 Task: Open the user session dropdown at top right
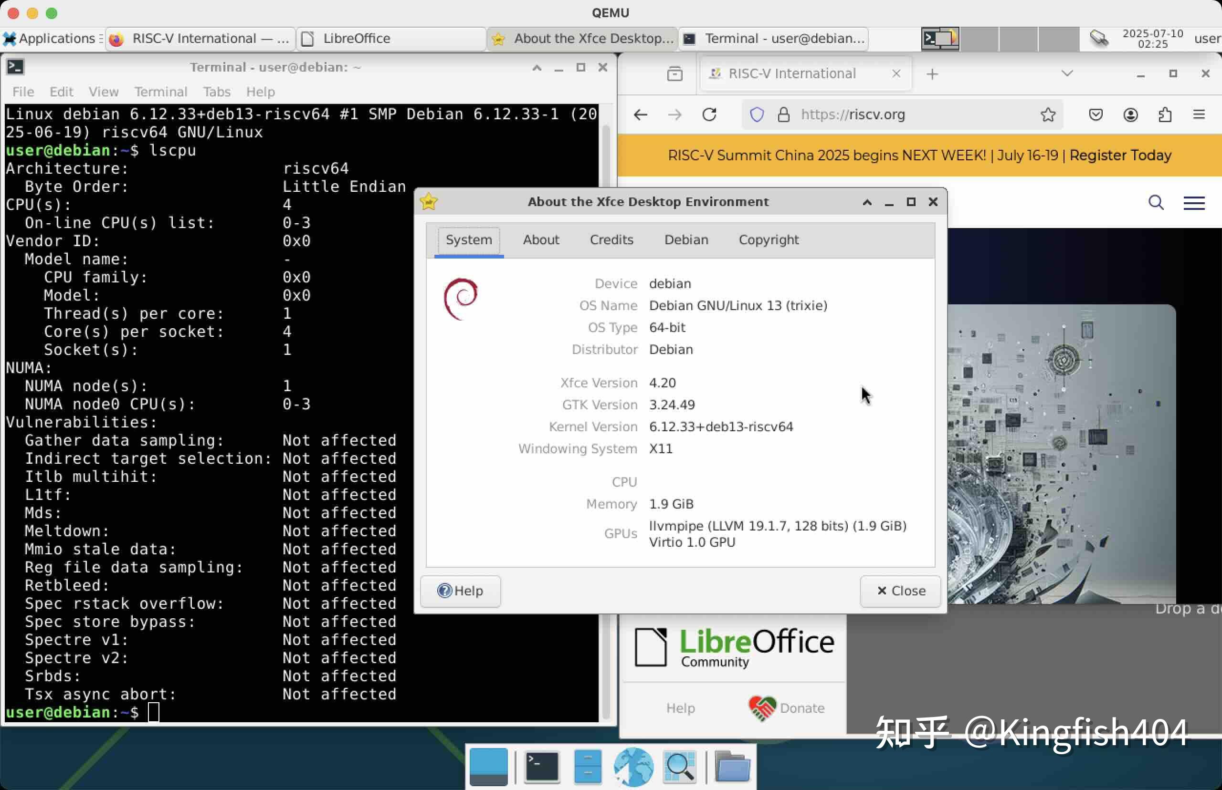click(1209, 38)
